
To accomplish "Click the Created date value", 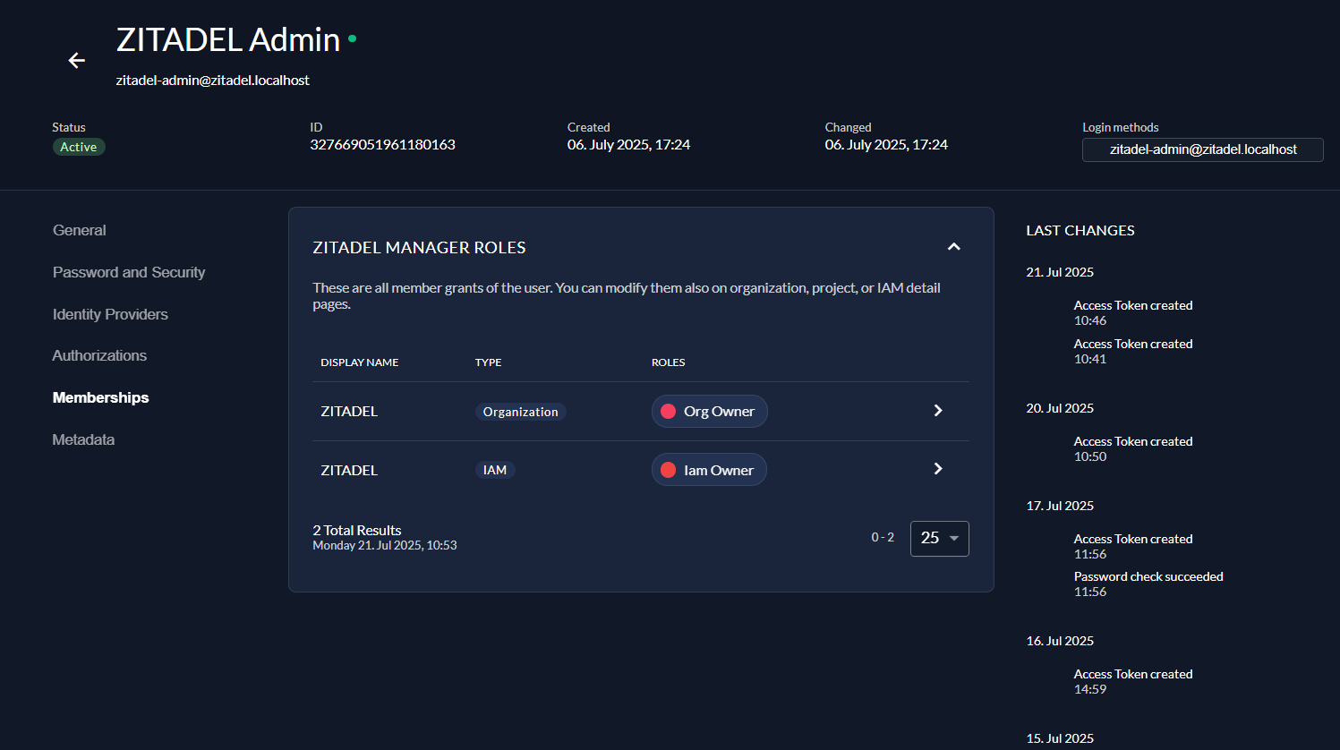I will (628, 145).
